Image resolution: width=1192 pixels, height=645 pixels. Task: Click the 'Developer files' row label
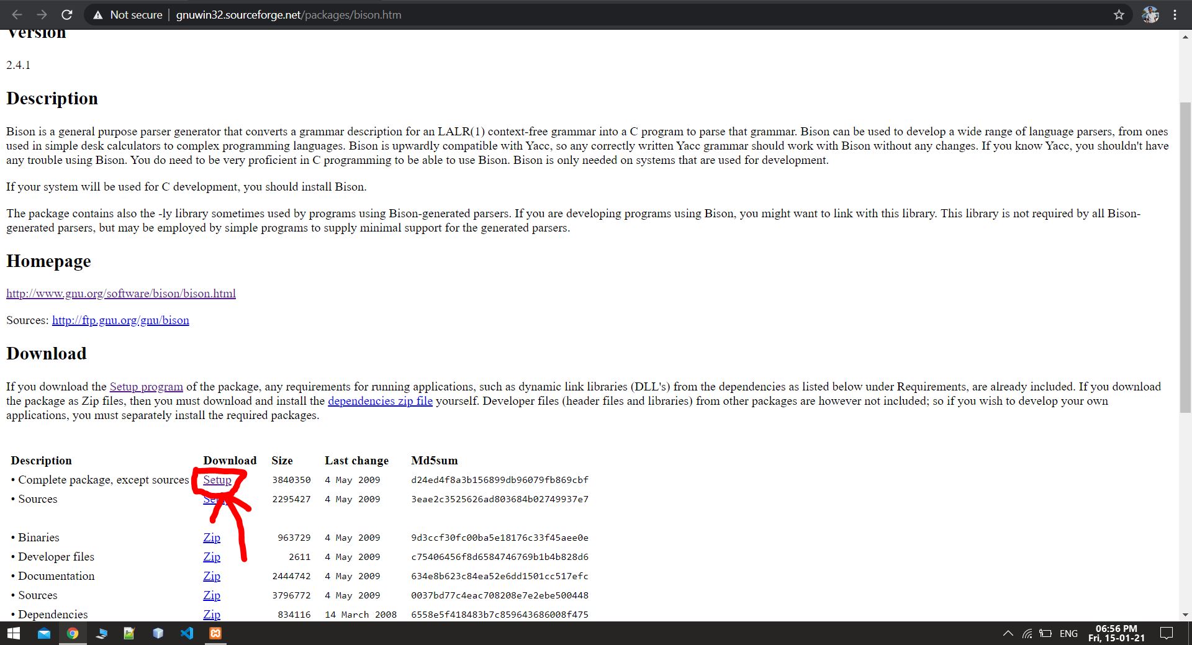pos(56,556)
